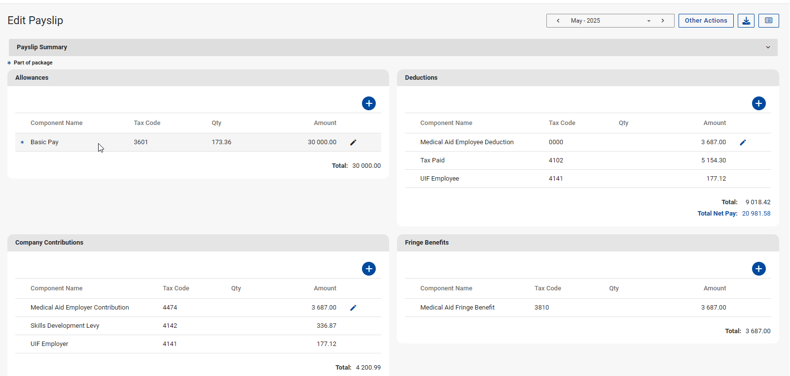Add a new allowance with plus icon
The image size is (790, 376).
tap(368, 103)
